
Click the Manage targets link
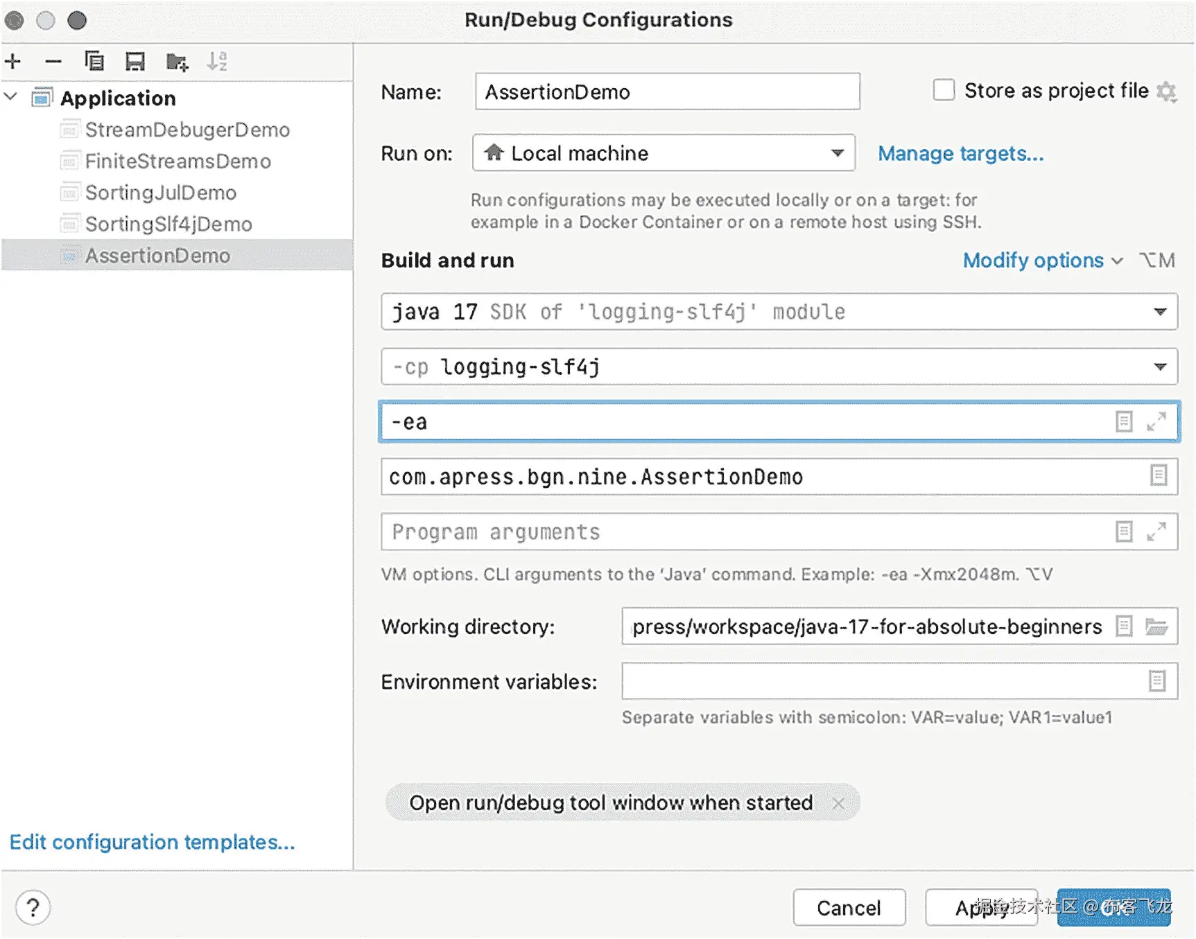(x=960, y=153)
